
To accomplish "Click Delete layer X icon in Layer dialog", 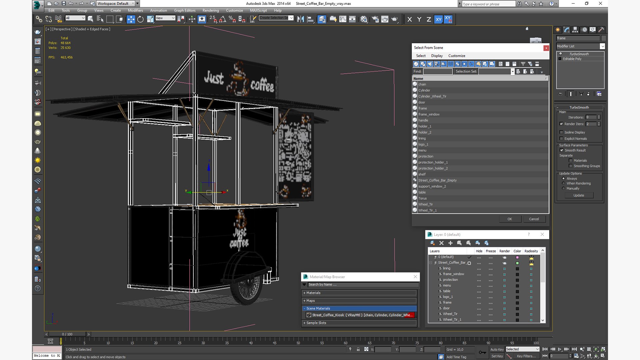I will (441, 243).
